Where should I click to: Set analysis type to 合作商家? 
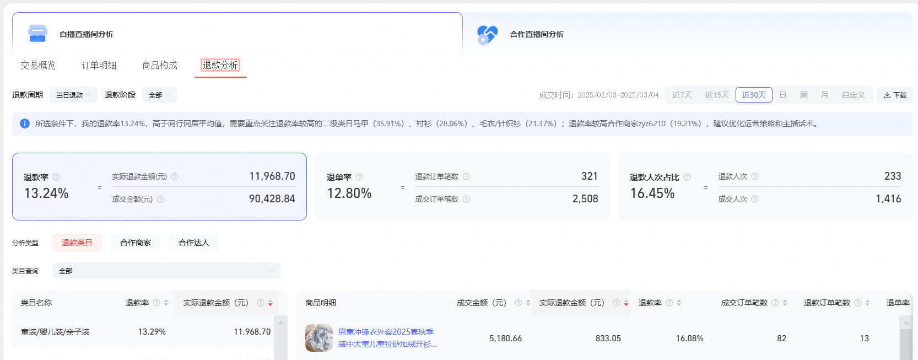(136, 243)
